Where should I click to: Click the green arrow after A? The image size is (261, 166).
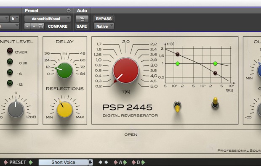point(125,162)
